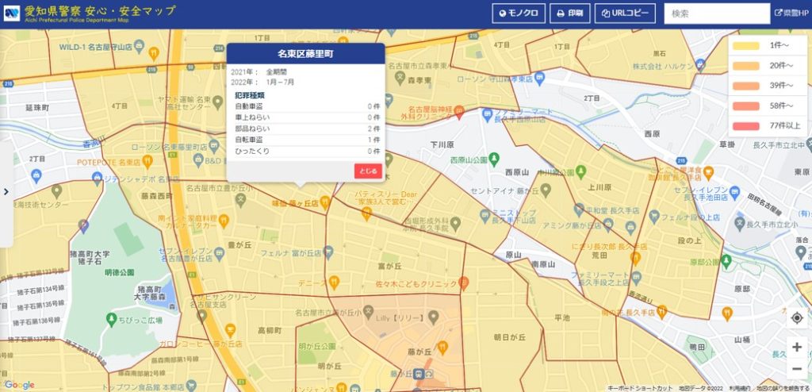Select the 富が丘 district label
This screenshot has width=812, height=392.
(390, 267)
